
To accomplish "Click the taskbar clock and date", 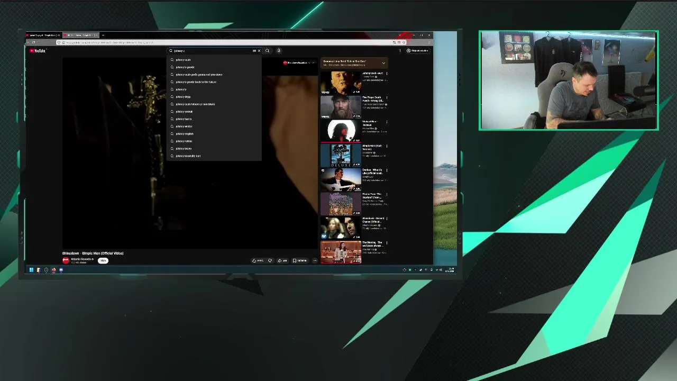I will (x=451, y=270).
